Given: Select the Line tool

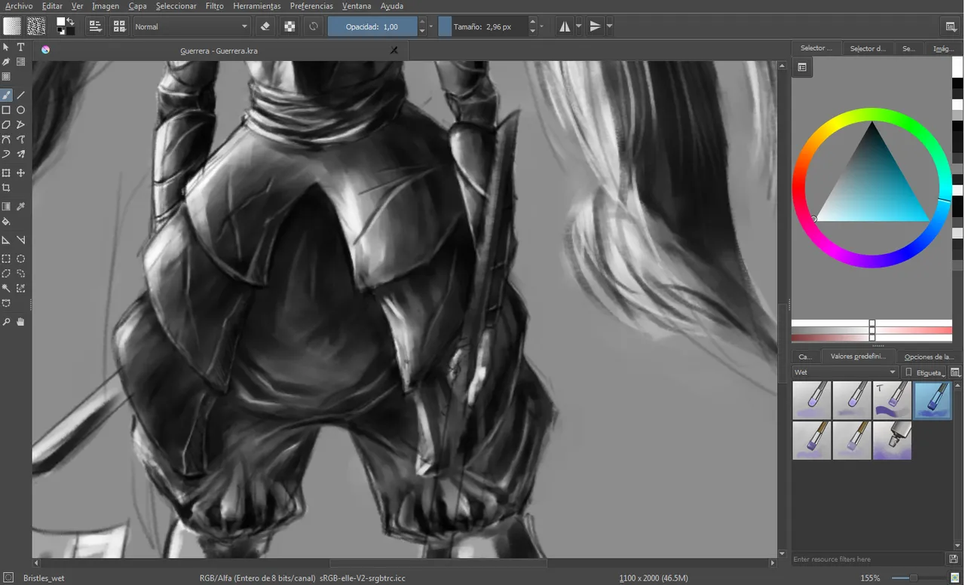Looking at the screenshot, I should (20, 95).
